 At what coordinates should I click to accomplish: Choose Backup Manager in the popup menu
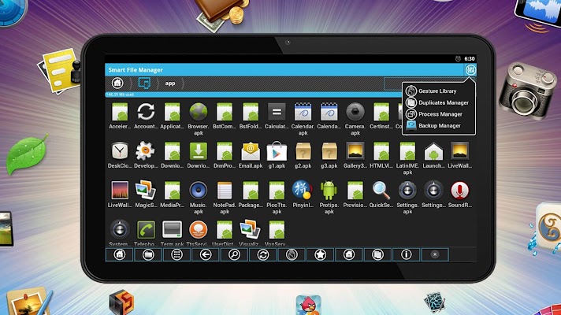[x=439, y=125]
